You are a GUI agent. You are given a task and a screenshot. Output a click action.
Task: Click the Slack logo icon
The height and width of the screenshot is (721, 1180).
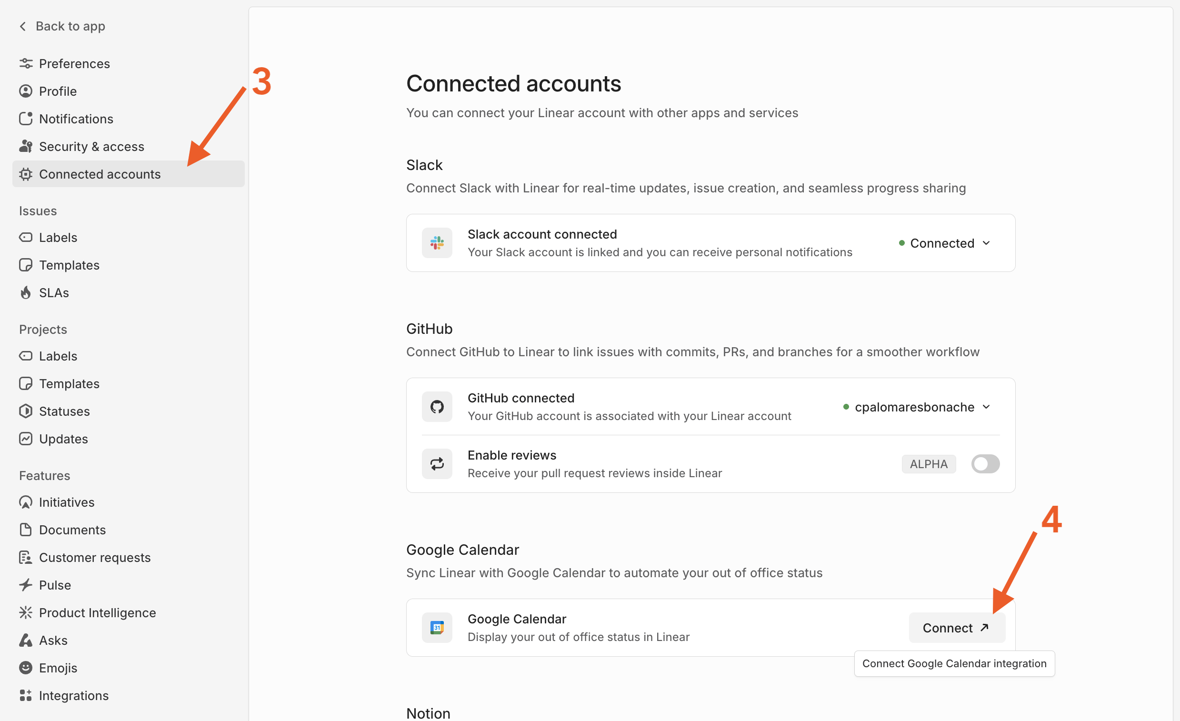437,243
